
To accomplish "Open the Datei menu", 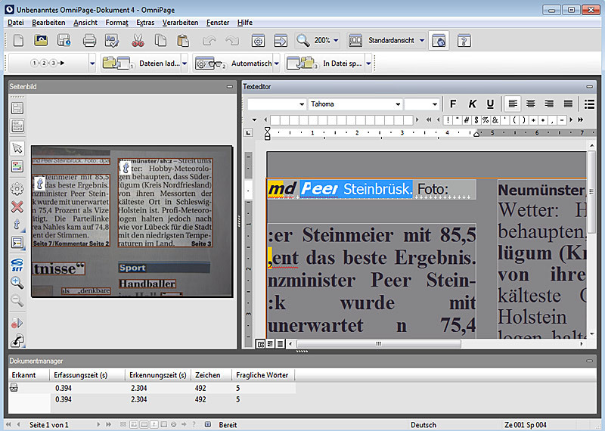I will tap(16, 23).
